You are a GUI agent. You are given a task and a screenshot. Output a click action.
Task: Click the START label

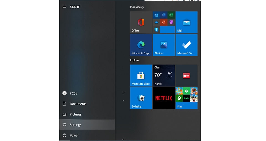(x=75, y=7)
